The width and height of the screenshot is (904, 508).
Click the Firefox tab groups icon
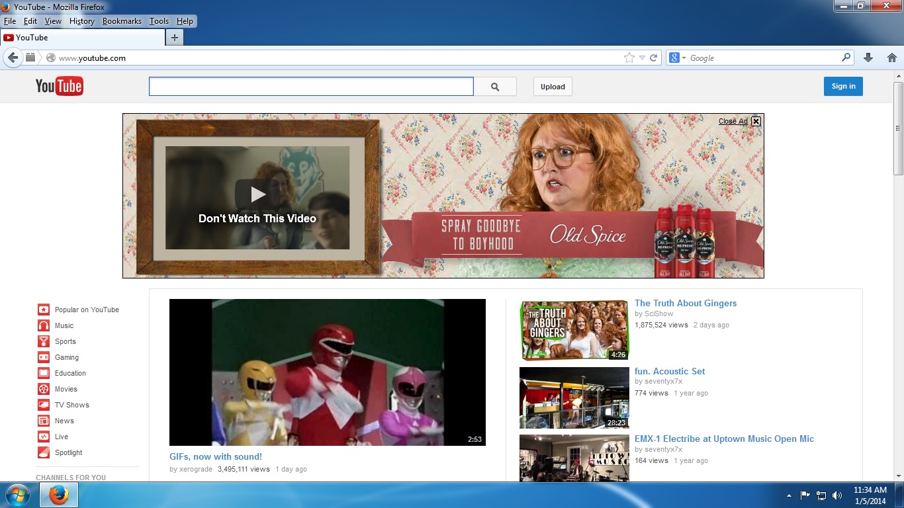tap(30, 58)
